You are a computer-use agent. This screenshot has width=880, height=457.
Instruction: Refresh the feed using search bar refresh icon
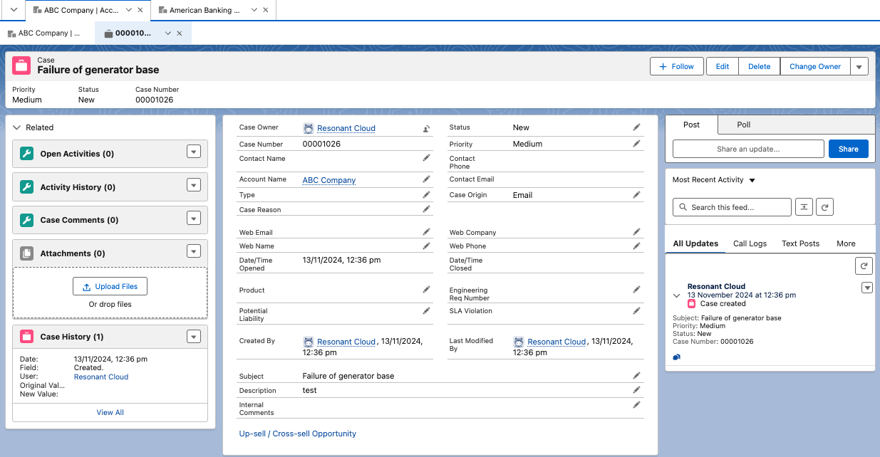point(824,207)
